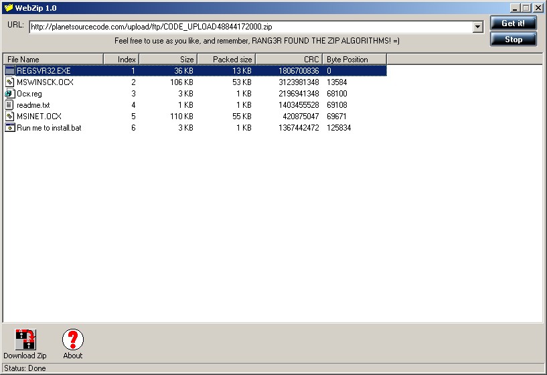The width and height of the screenshot is (547, 375).
Task: Click the 13 KB packed size cell
Action: point(242,71)
